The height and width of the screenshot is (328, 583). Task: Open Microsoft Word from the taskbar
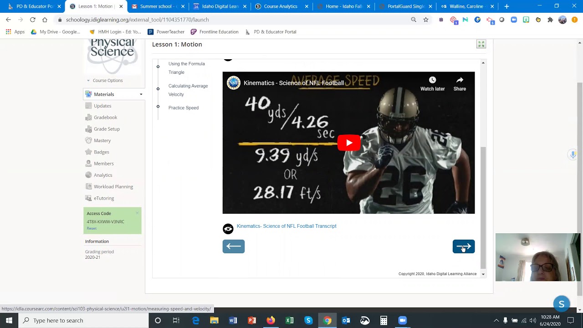(x=233, y=320)
